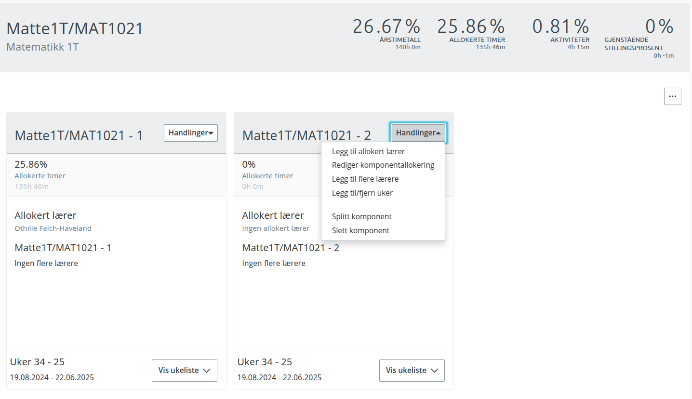This screenshot has width=692, height=399.
Task: Click the 25.86% value in component 1 card
Action: tap(31, 164)
